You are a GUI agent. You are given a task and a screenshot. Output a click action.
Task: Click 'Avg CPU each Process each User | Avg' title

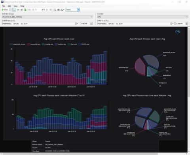coord(147,39)
